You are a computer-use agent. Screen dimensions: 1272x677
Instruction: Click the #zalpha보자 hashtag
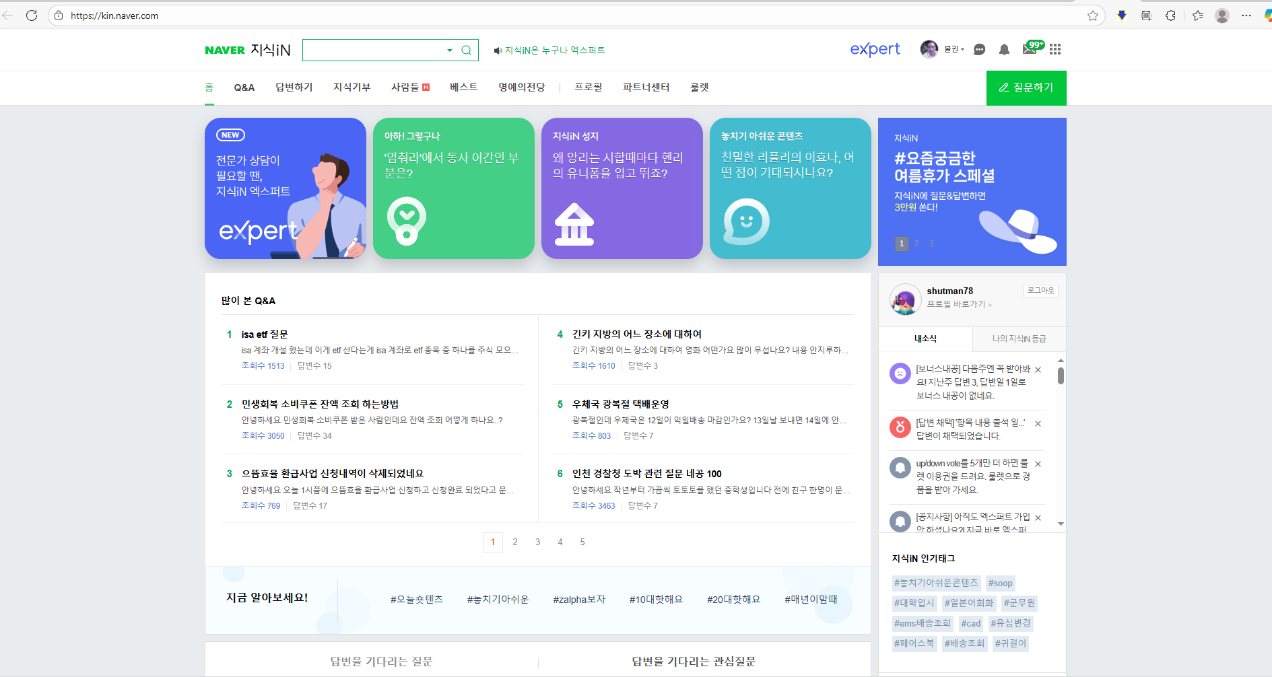(x=579, y=599)
